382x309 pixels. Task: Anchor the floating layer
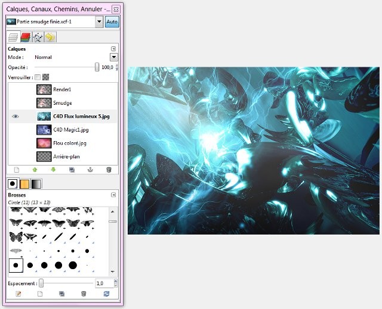(90, 170)
